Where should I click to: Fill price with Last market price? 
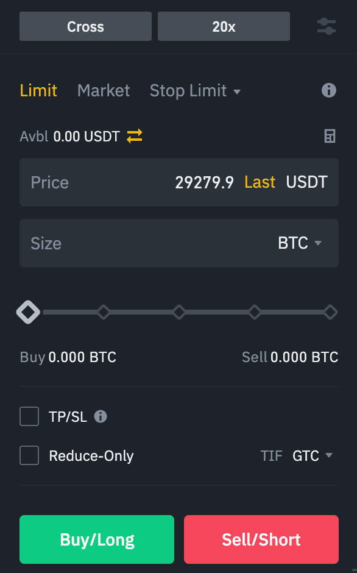coord(260,182)
